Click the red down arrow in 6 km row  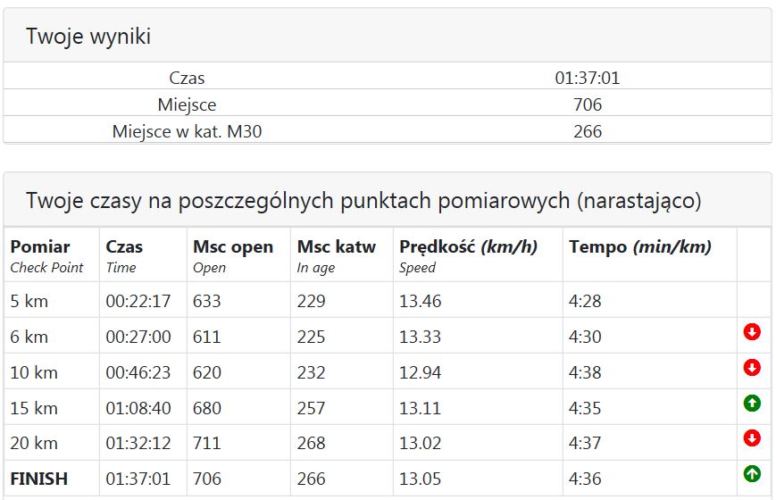752,333
